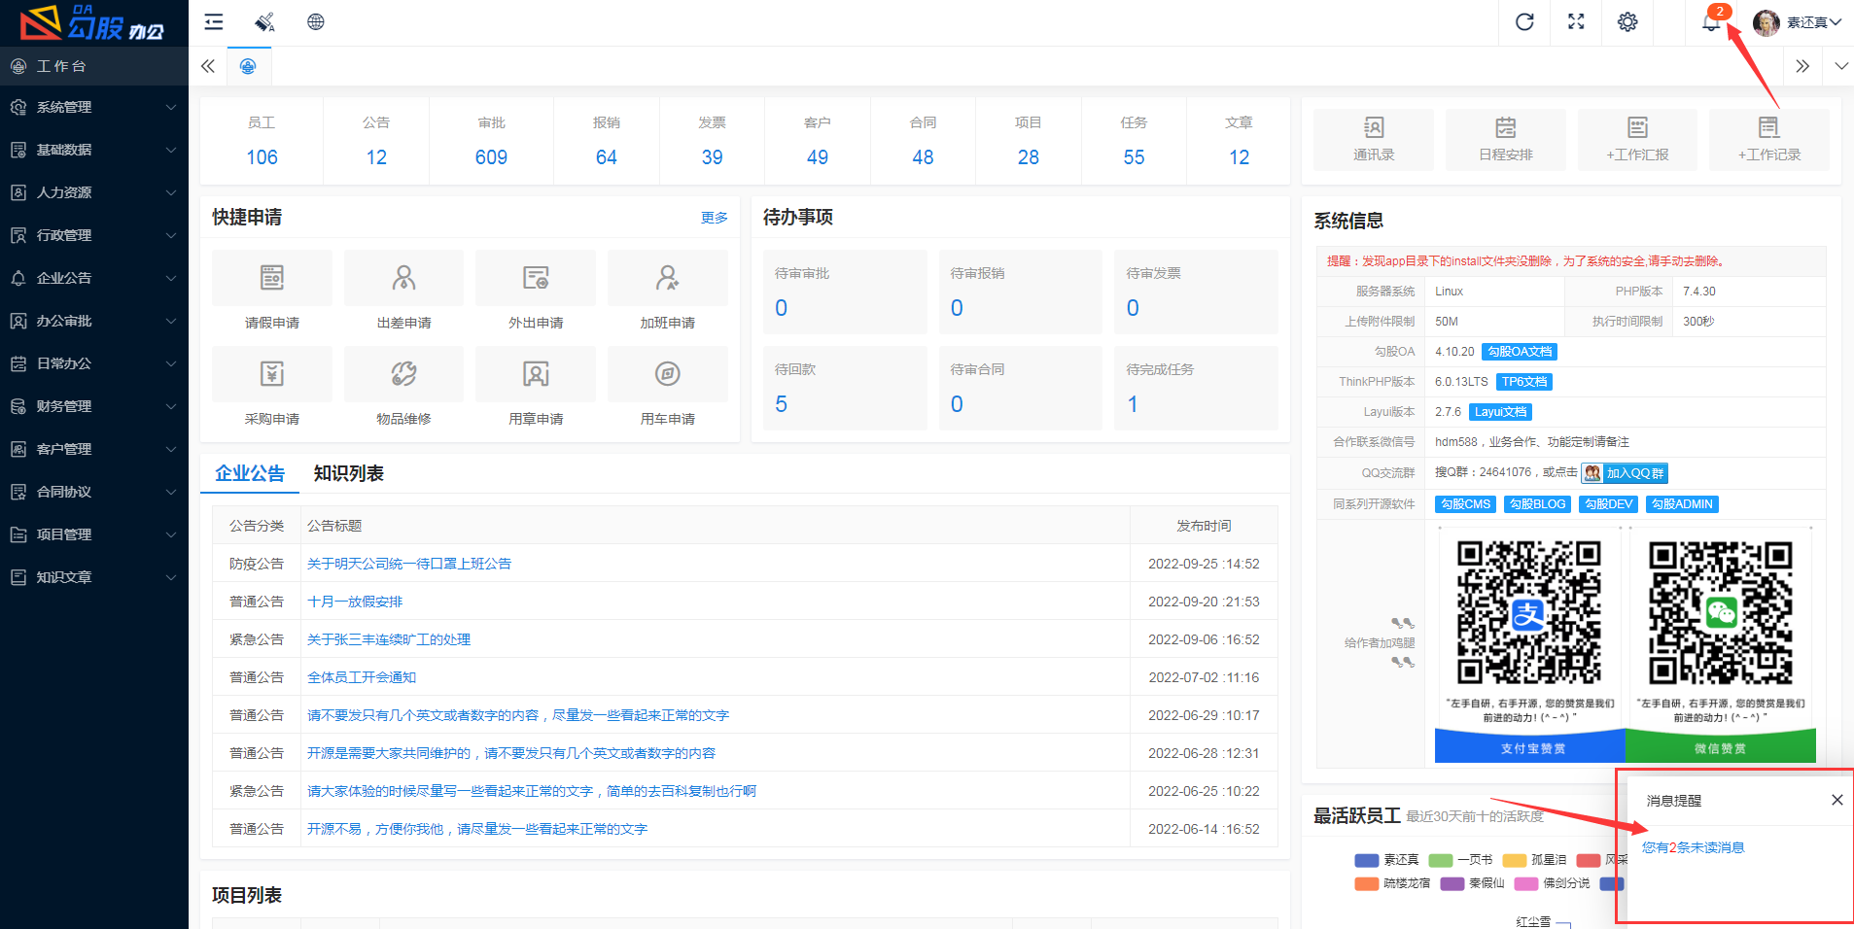The height and width of the screenshot is (929, 1854).
Task: Open 勾股ADMIN link button
Action: 1682,504
